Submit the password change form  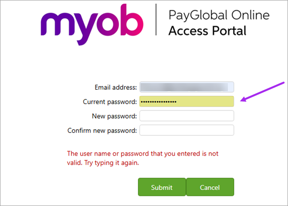click(162, 187)
